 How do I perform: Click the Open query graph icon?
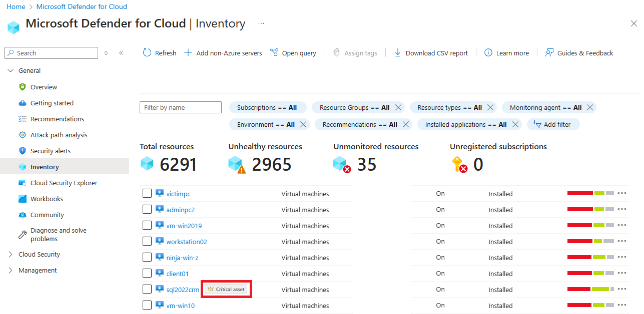[274, 52]
